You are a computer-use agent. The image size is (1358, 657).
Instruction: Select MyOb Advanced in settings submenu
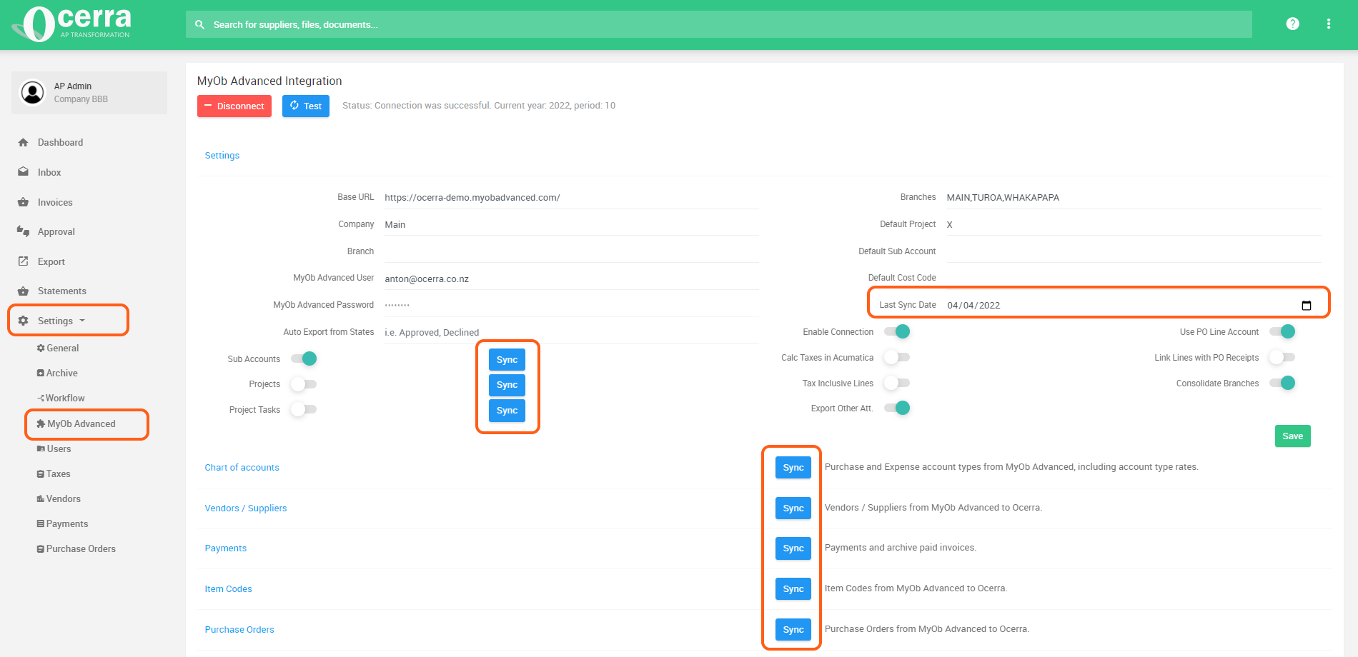[x=76, y=423]
